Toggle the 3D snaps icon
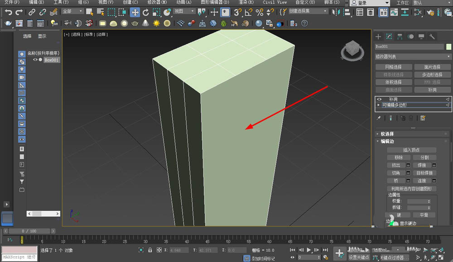This screenshot has width=453, height=262. [237, 12]
